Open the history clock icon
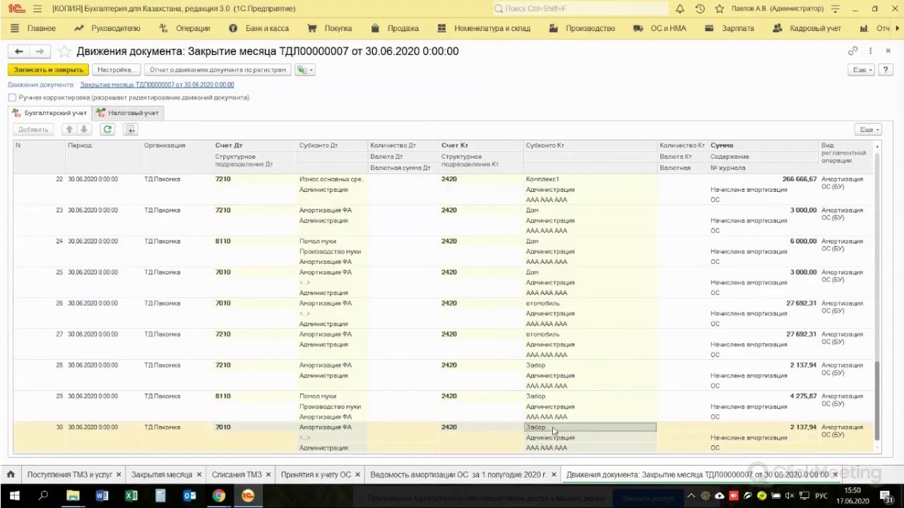Viewport: 904px width, 508px height. pyautogui.click(x=700, y=8)
